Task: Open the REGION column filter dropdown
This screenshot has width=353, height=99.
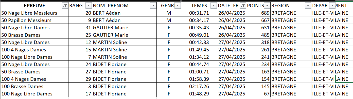Action: [308, 6]
